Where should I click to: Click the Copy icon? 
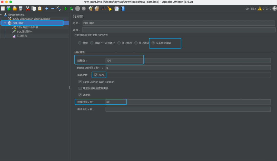(x=34, y=8)
